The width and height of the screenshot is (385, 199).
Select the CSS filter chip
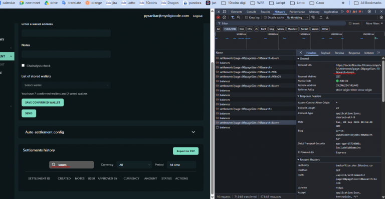point(250,29)
